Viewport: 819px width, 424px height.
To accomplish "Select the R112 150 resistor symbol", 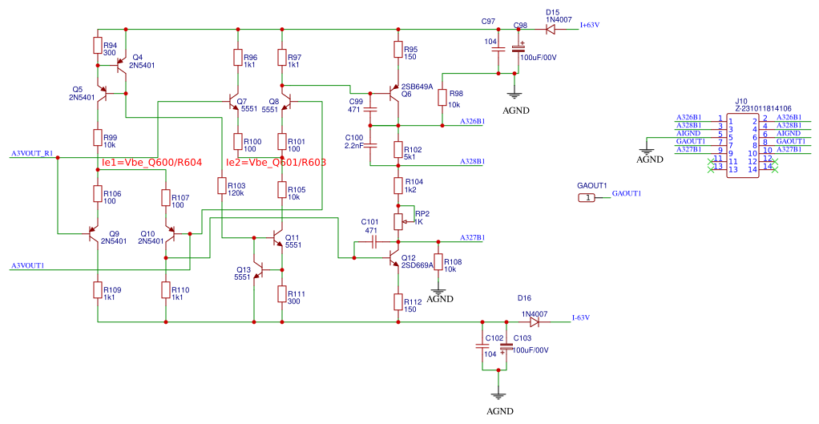I will (x=398, y=302).
